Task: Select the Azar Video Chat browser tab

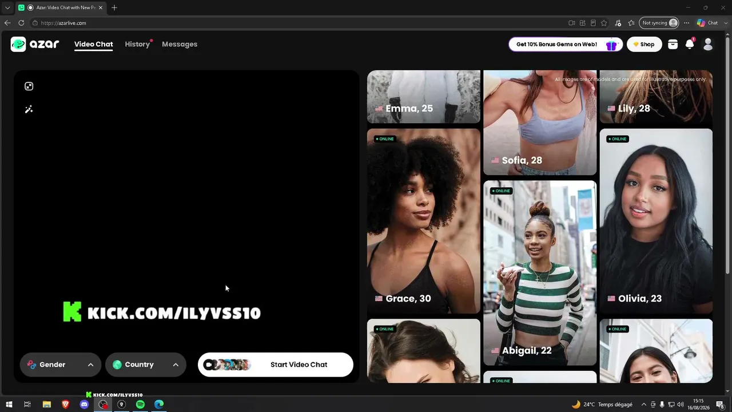Action: (61, 8)
